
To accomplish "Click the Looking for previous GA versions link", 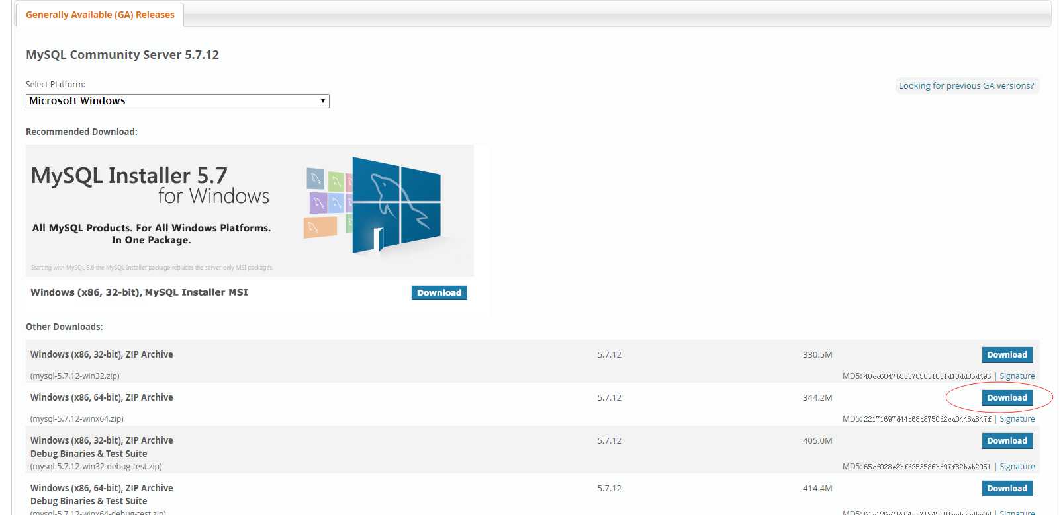I will 966,85.
